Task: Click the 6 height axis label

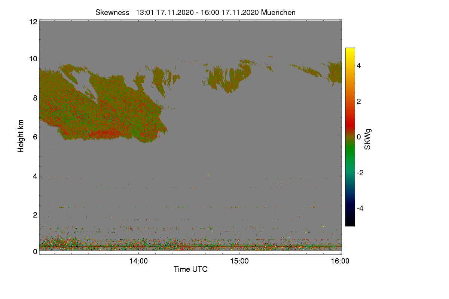Action: [x=35, y=137]
